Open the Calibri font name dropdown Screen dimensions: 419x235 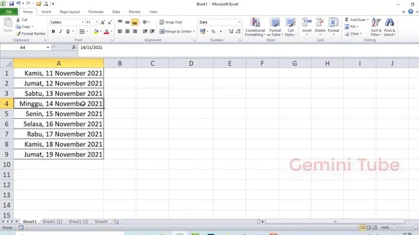click(x=83, y=22)
